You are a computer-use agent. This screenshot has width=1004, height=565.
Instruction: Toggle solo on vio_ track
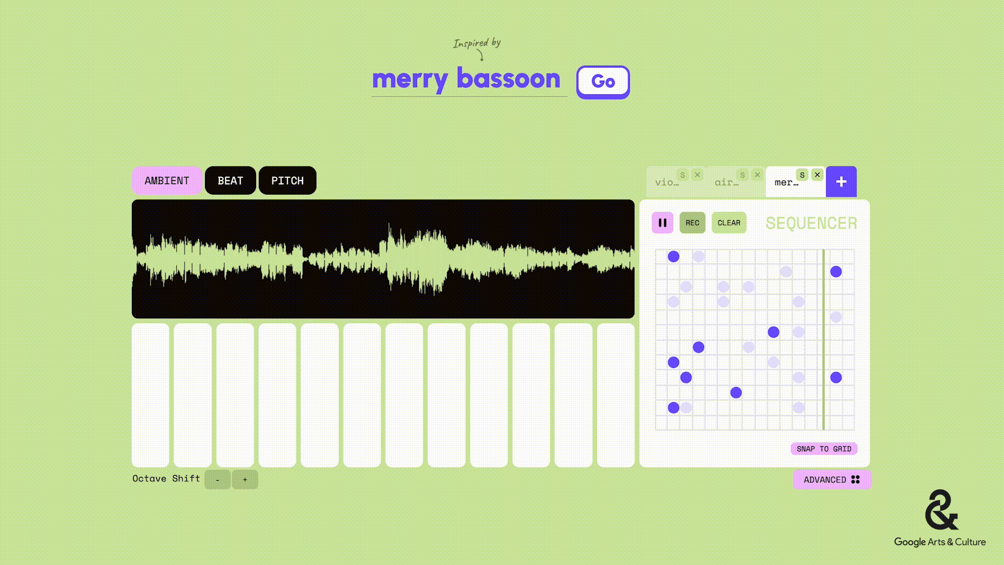[x=682, y=175]
